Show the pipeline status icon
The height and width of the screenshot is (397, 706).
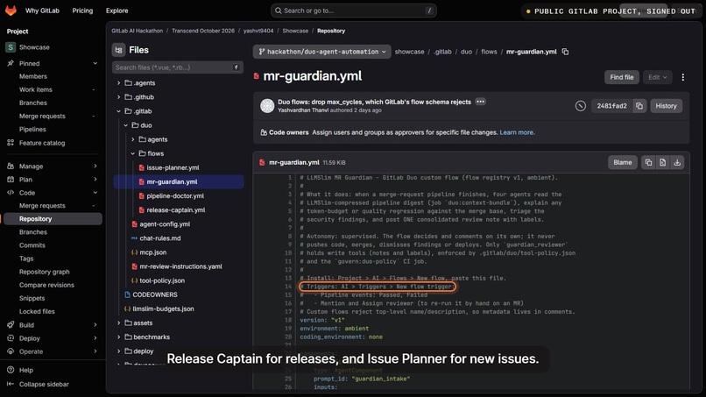tap(581, 106)
